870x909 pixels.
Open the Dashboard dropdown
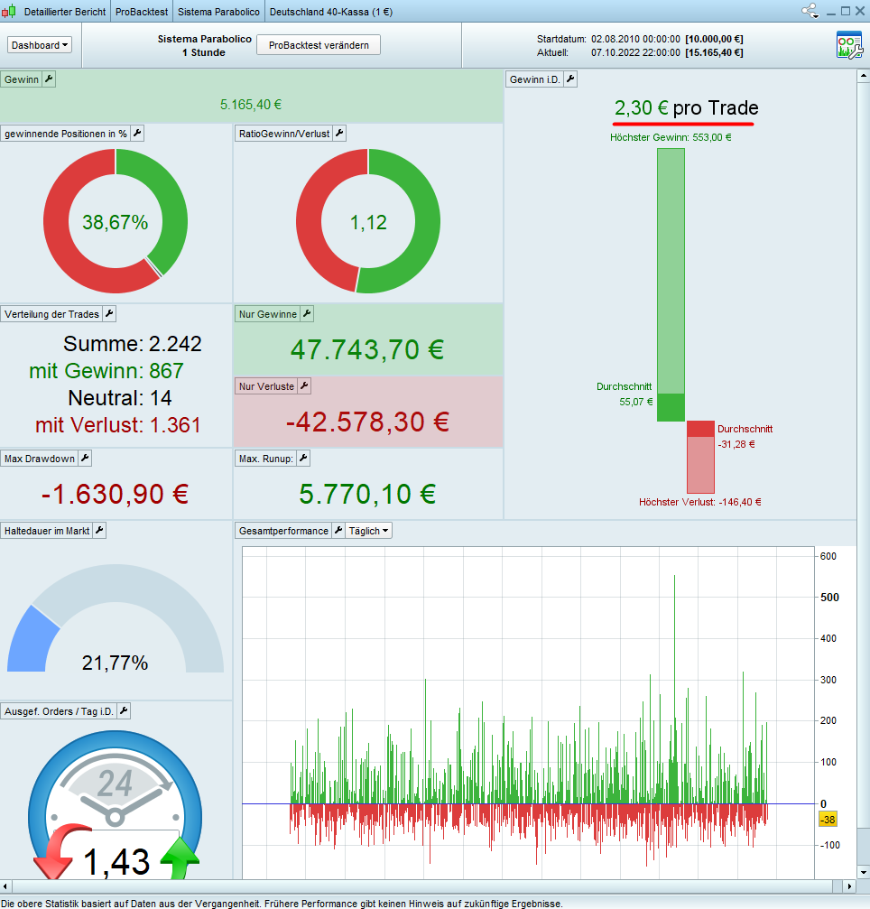pyautogui.click(x=40, y=45)
